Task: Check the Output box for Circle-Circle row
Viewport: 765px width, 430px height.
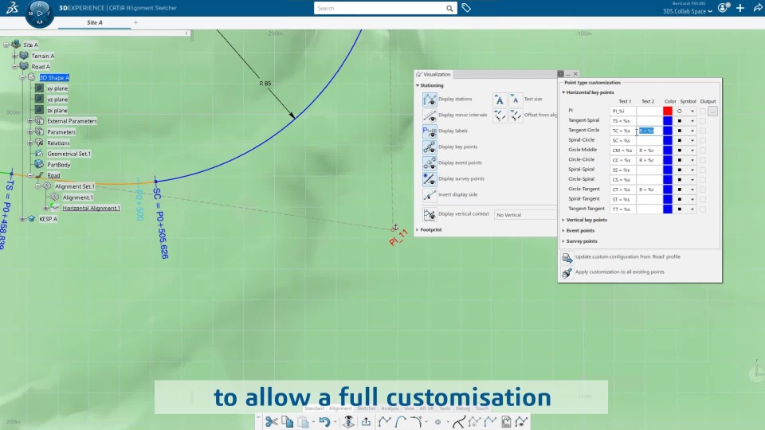Action: [703, 160]
